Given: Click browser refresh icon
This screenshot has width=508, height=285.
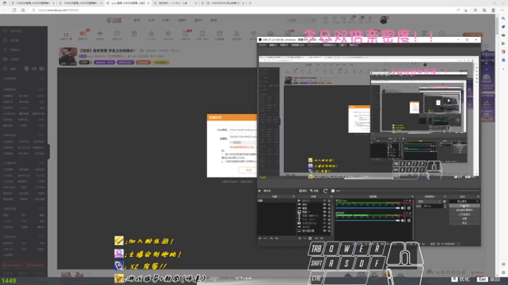Looking at the screenshot, I should click(14, 10).
